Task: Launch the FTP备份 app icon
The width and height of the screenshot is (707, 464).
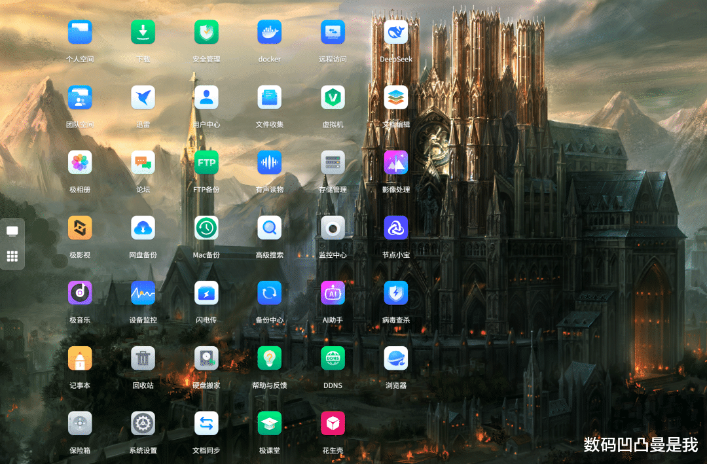Action: point(206,162)
